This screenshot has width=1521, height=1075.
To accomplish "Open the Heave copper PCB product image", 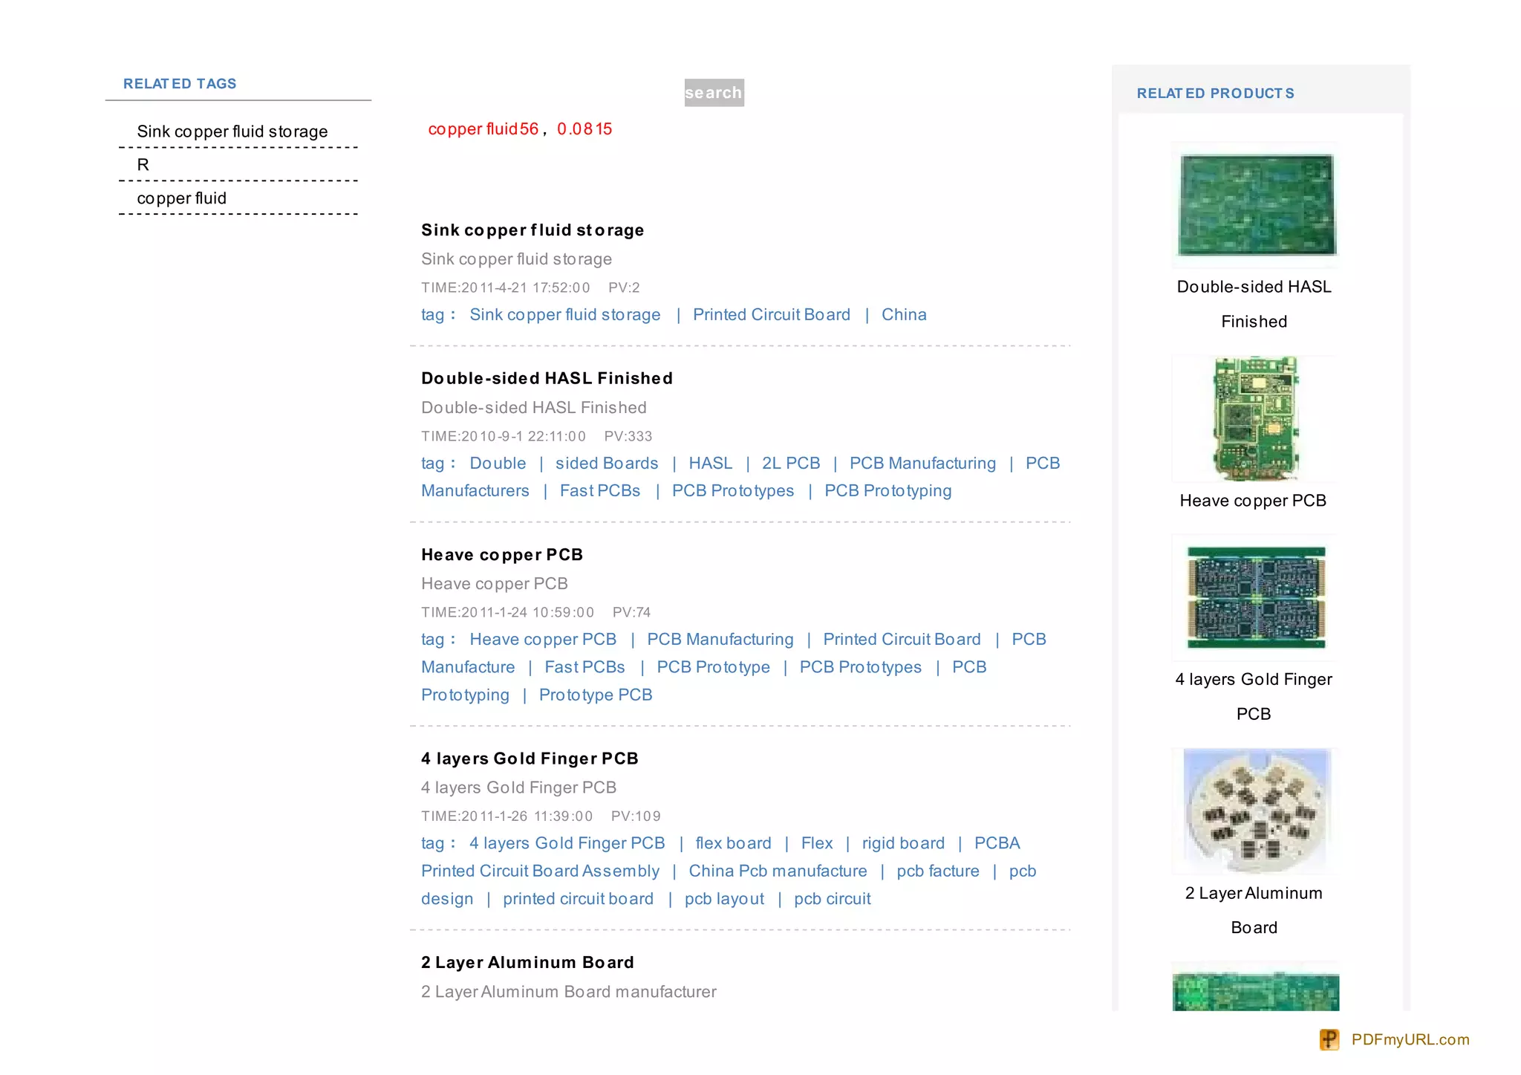I will (1255, 419).
